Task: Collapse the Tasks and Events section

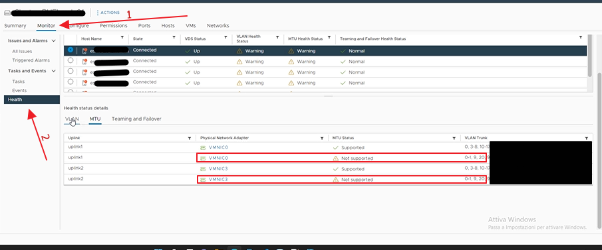Action: pos(53,71)
